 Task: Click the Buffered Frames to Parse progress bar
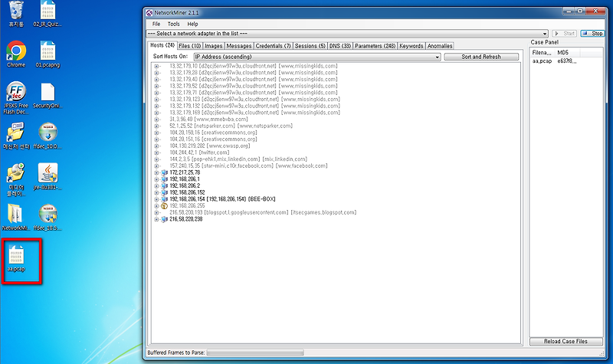click(255, 353)
